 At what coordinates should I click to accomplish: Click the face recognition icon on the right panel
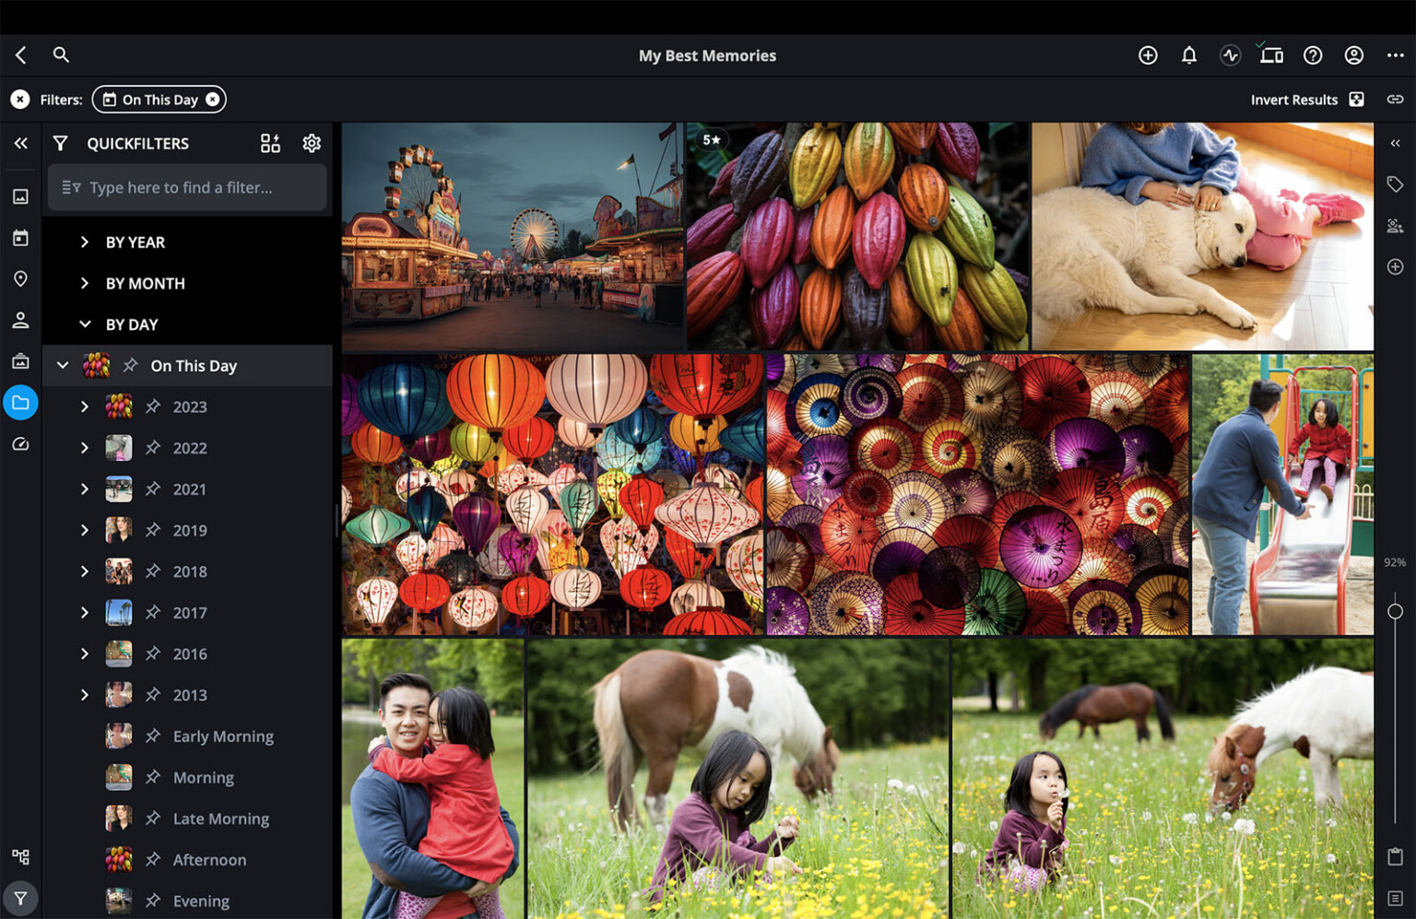[1395, 225]
